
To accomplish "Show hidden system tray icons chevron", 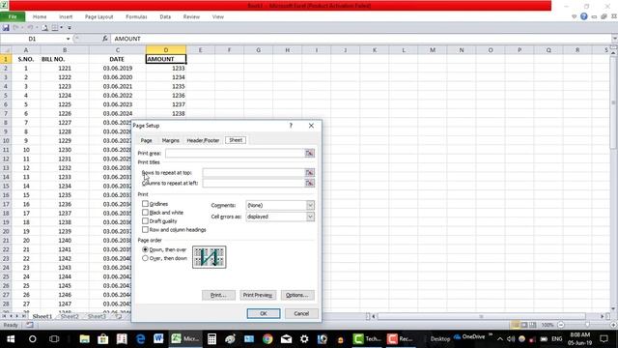I will pos(500,339).
